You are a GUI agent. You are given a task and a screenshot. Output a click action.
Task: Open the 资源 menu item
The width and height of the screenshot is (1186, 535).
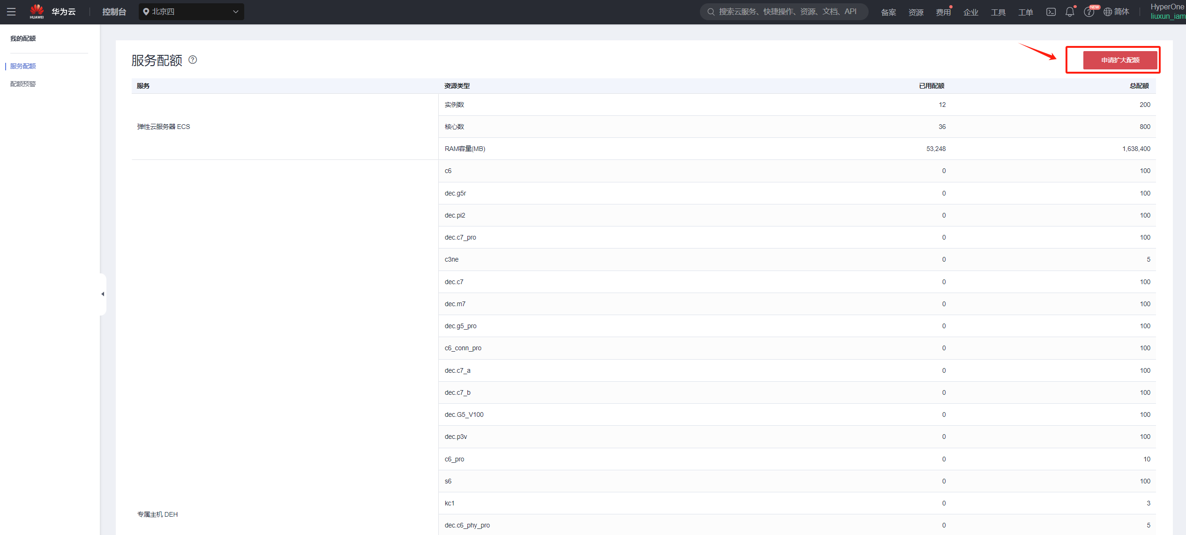coord(916,12)
